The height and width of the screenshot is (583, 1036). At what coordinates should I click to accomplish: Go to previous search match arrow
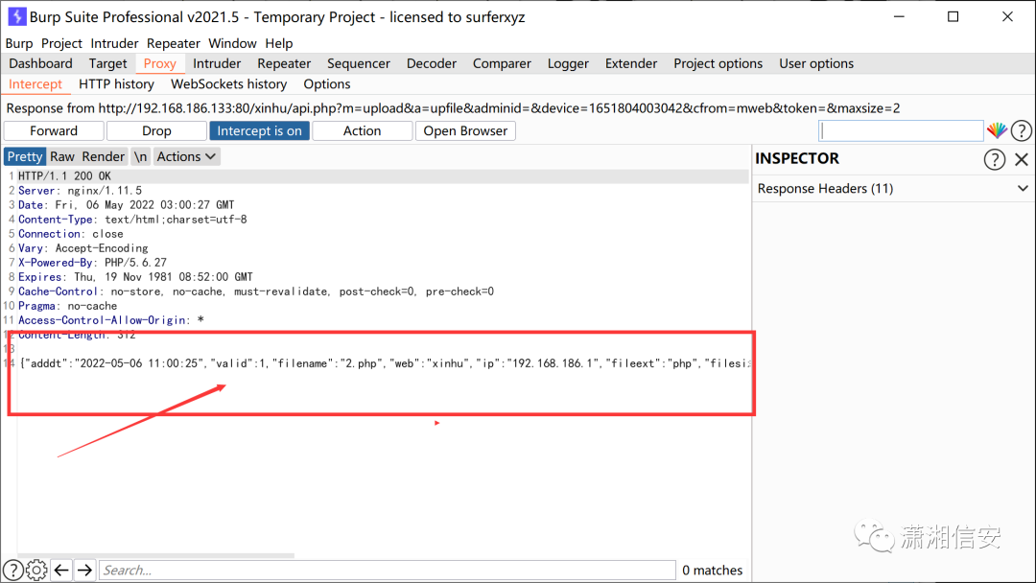point(61,570)
